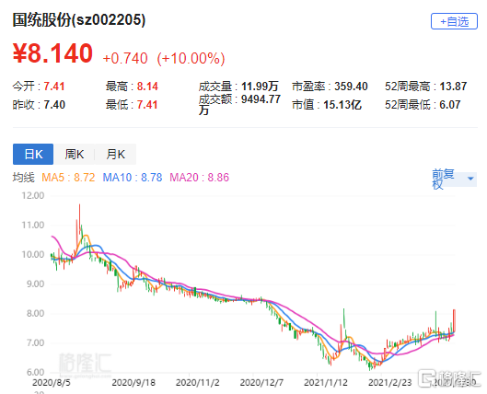Click the 均线 label
Viewport: 487px width, 394px height.
tap(24, 178)
